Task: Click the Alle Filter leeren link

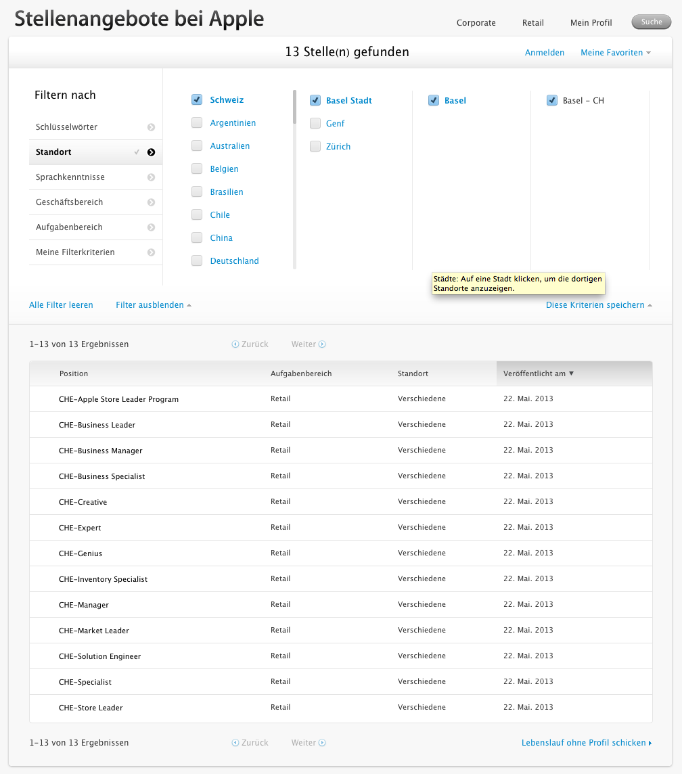Action: (61, 305)
